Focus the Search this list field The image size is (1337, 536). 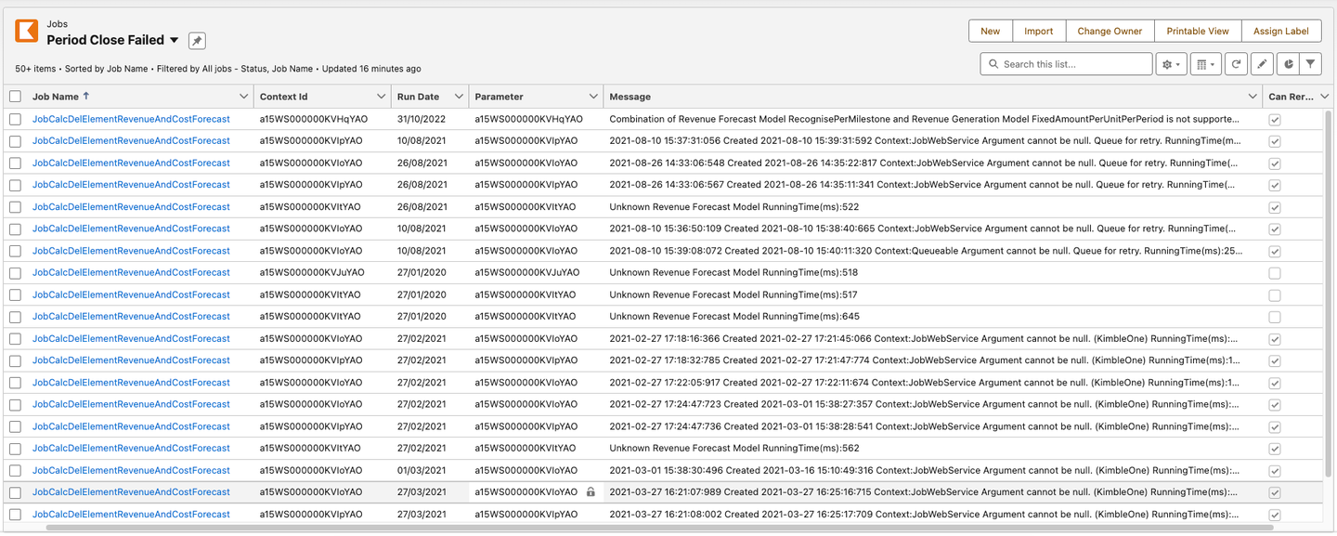pyautogui.click(x=1066, y=64)
